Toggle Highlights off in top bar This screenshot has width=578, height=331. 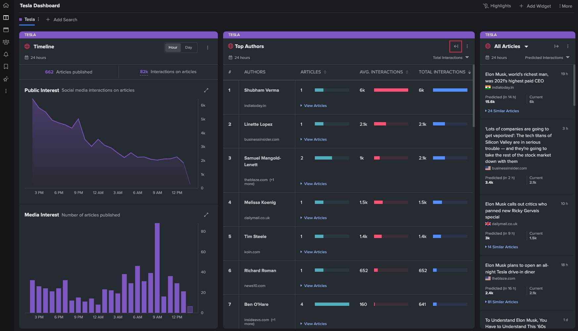pos(497,6)
